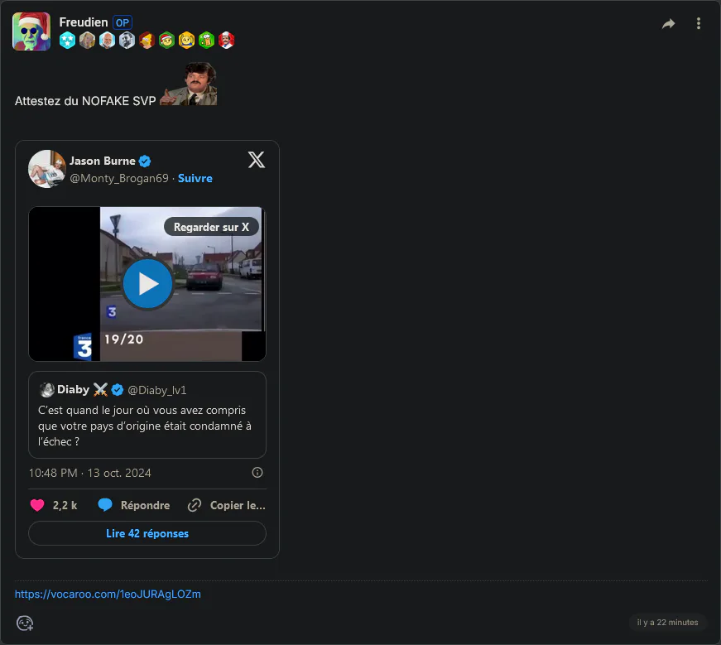
Task: Click the X logo in tweet embed
Action: pyautogui.click(x=257, y=160)
